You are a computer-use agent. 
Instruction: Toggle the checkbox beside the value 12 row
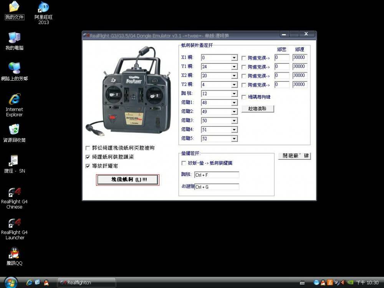tap(244, 97)
